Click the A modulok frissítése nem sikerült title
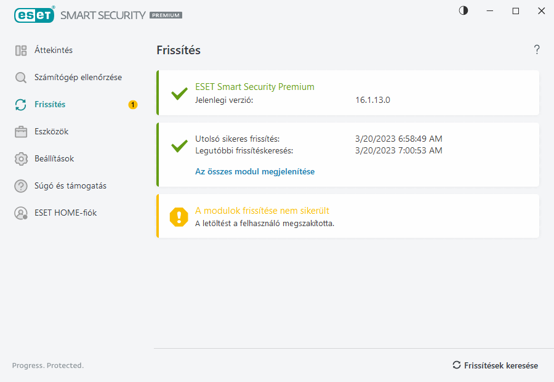 262,211
